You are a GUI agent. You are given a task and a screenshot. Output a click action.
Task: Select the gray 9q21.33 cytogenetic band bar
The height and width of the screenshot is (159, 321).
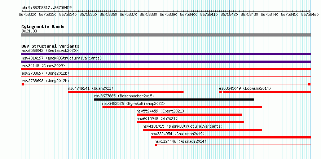(166, 35)
